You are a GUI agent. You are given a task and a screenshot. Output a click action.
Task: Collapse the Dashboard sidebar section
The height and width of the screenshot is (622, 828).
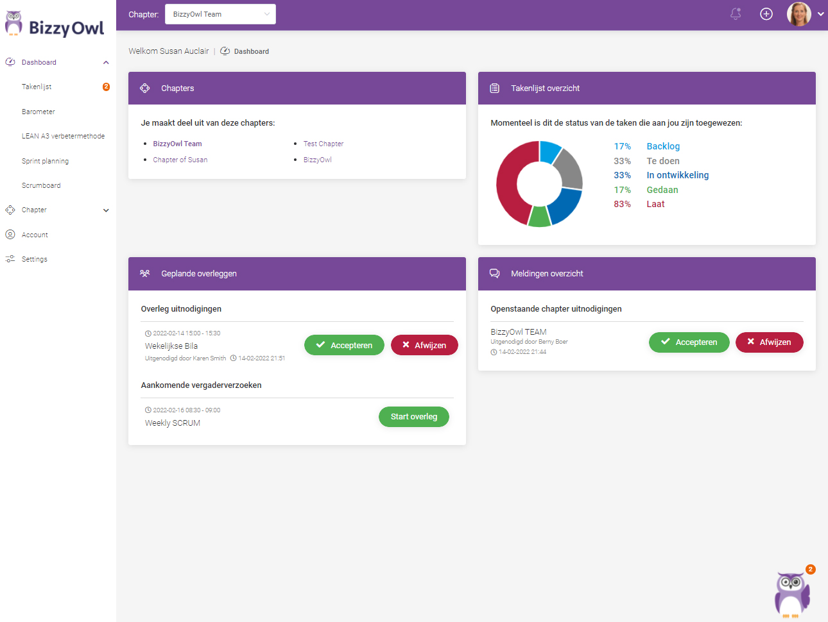pos(106,62)
